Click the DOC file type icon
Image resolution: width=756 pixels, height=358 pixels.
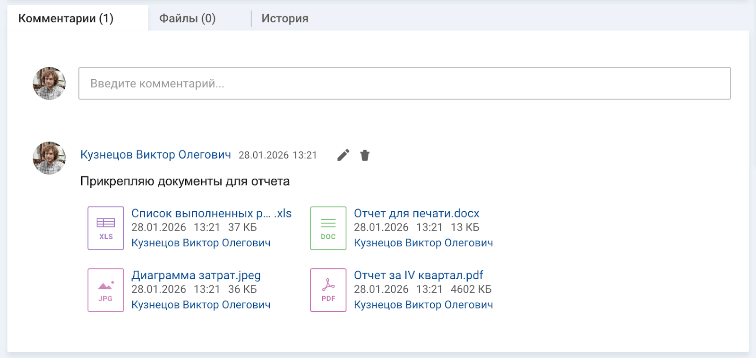[x=328, y=228]
